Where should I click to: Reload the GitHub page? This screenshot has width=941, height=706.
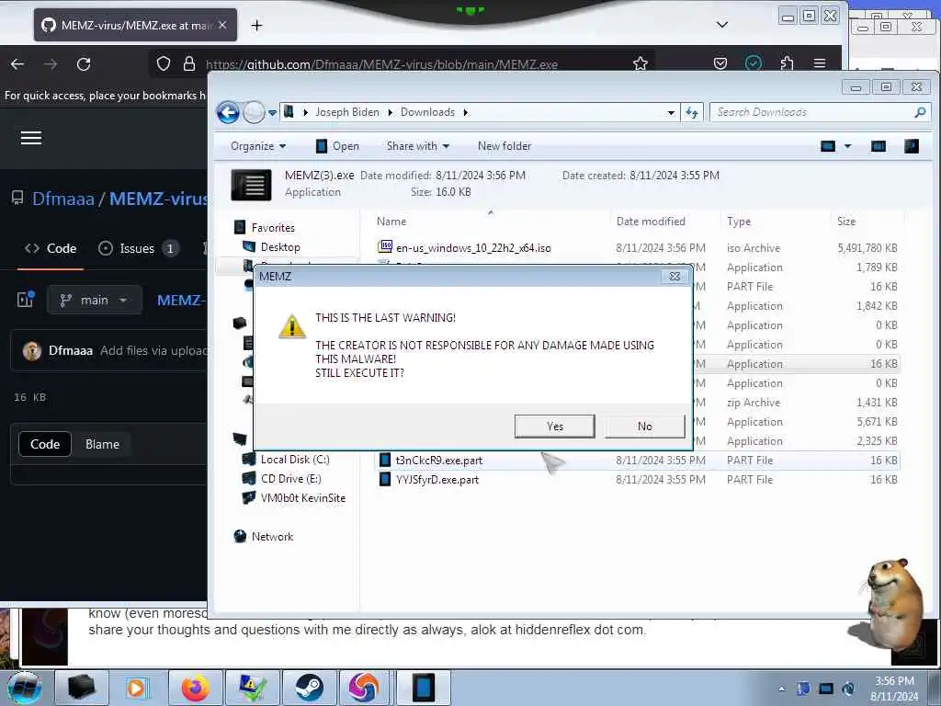(84, 64)
